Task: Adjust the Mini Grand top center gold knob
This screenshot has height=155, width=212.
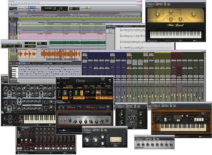Action: pos(171,11)
